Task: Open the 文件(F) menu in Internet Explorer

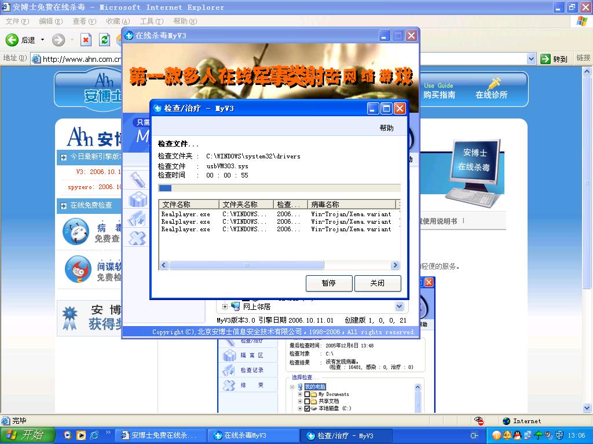Action: [17, 21]
